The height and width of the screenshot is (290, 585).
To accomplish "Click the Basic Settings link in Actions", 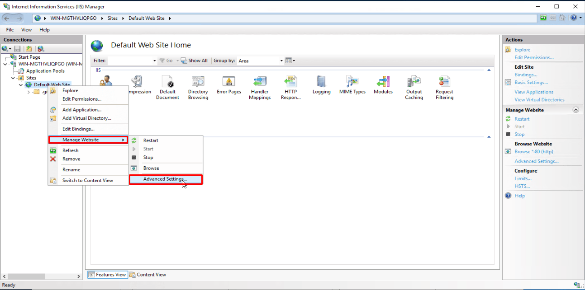I will click(x=531, y=83).
